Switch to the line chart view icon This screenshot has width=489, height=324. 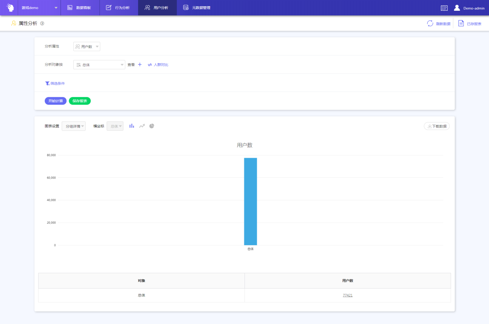click(x=142, y=126)
